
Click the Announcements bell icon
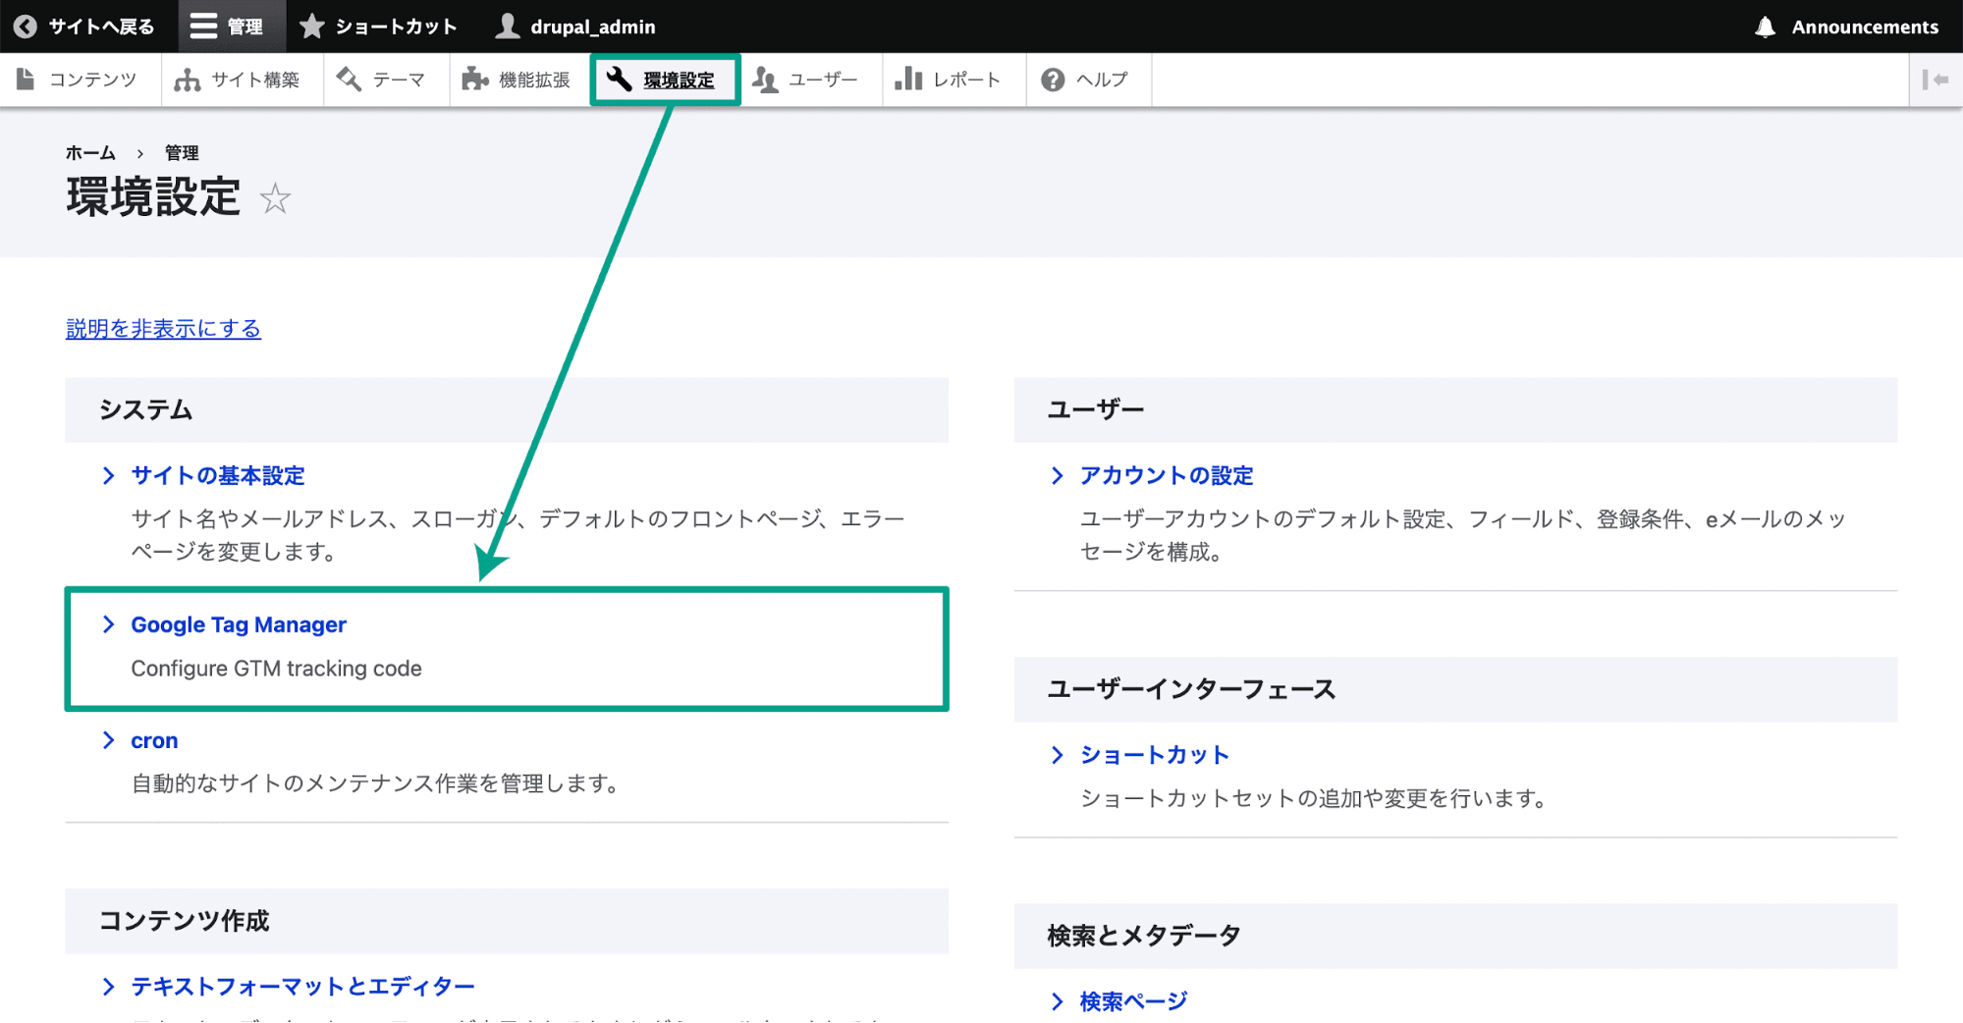(x=1766, y=27)
